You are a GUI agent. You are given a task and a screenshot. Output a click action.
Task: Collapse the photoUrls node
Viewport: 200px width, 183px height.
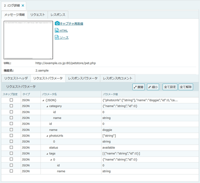[47, 136]
